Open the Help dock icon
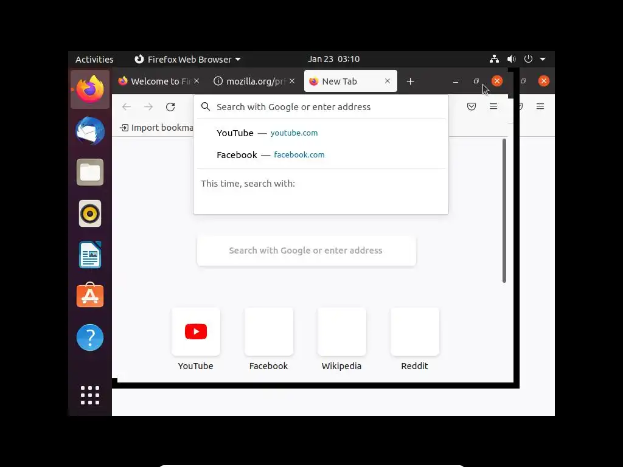Screen dimensions: 623x467 point(90,337)
